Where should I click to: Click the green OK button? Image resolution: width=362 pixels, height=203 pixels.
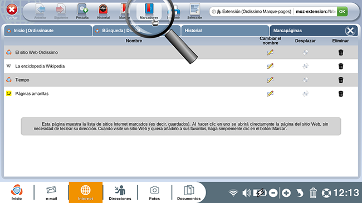pyautogui.click(x=342, y=12)
